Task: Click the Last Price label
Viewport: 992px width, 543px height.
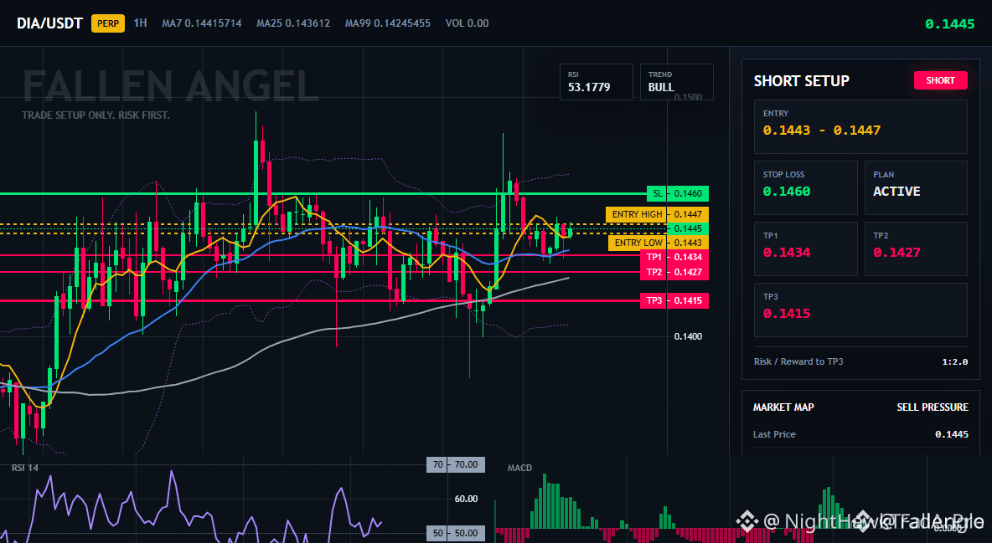Action: [x=774, y=434]
